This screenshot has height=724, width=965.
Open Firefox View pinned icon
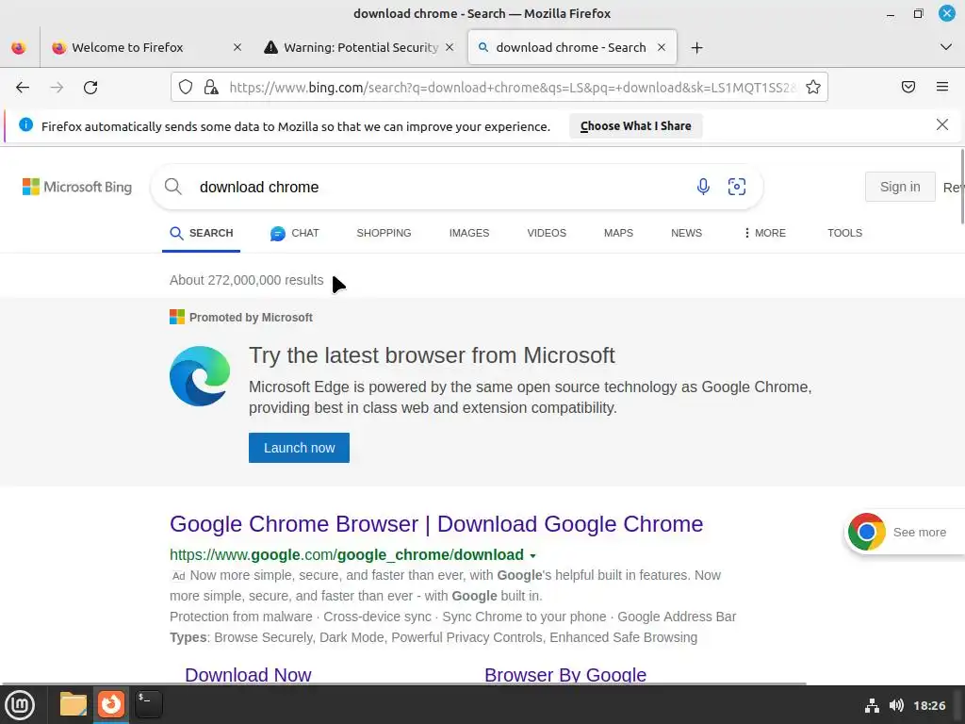click(19, 47)
